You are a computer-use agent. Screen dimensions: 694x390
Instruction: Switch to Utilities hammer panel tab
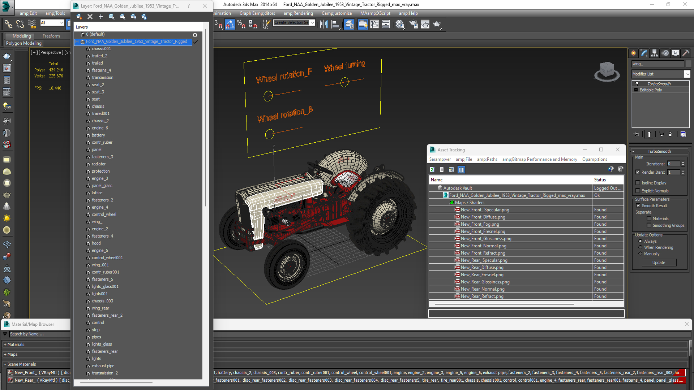point(686,53)
